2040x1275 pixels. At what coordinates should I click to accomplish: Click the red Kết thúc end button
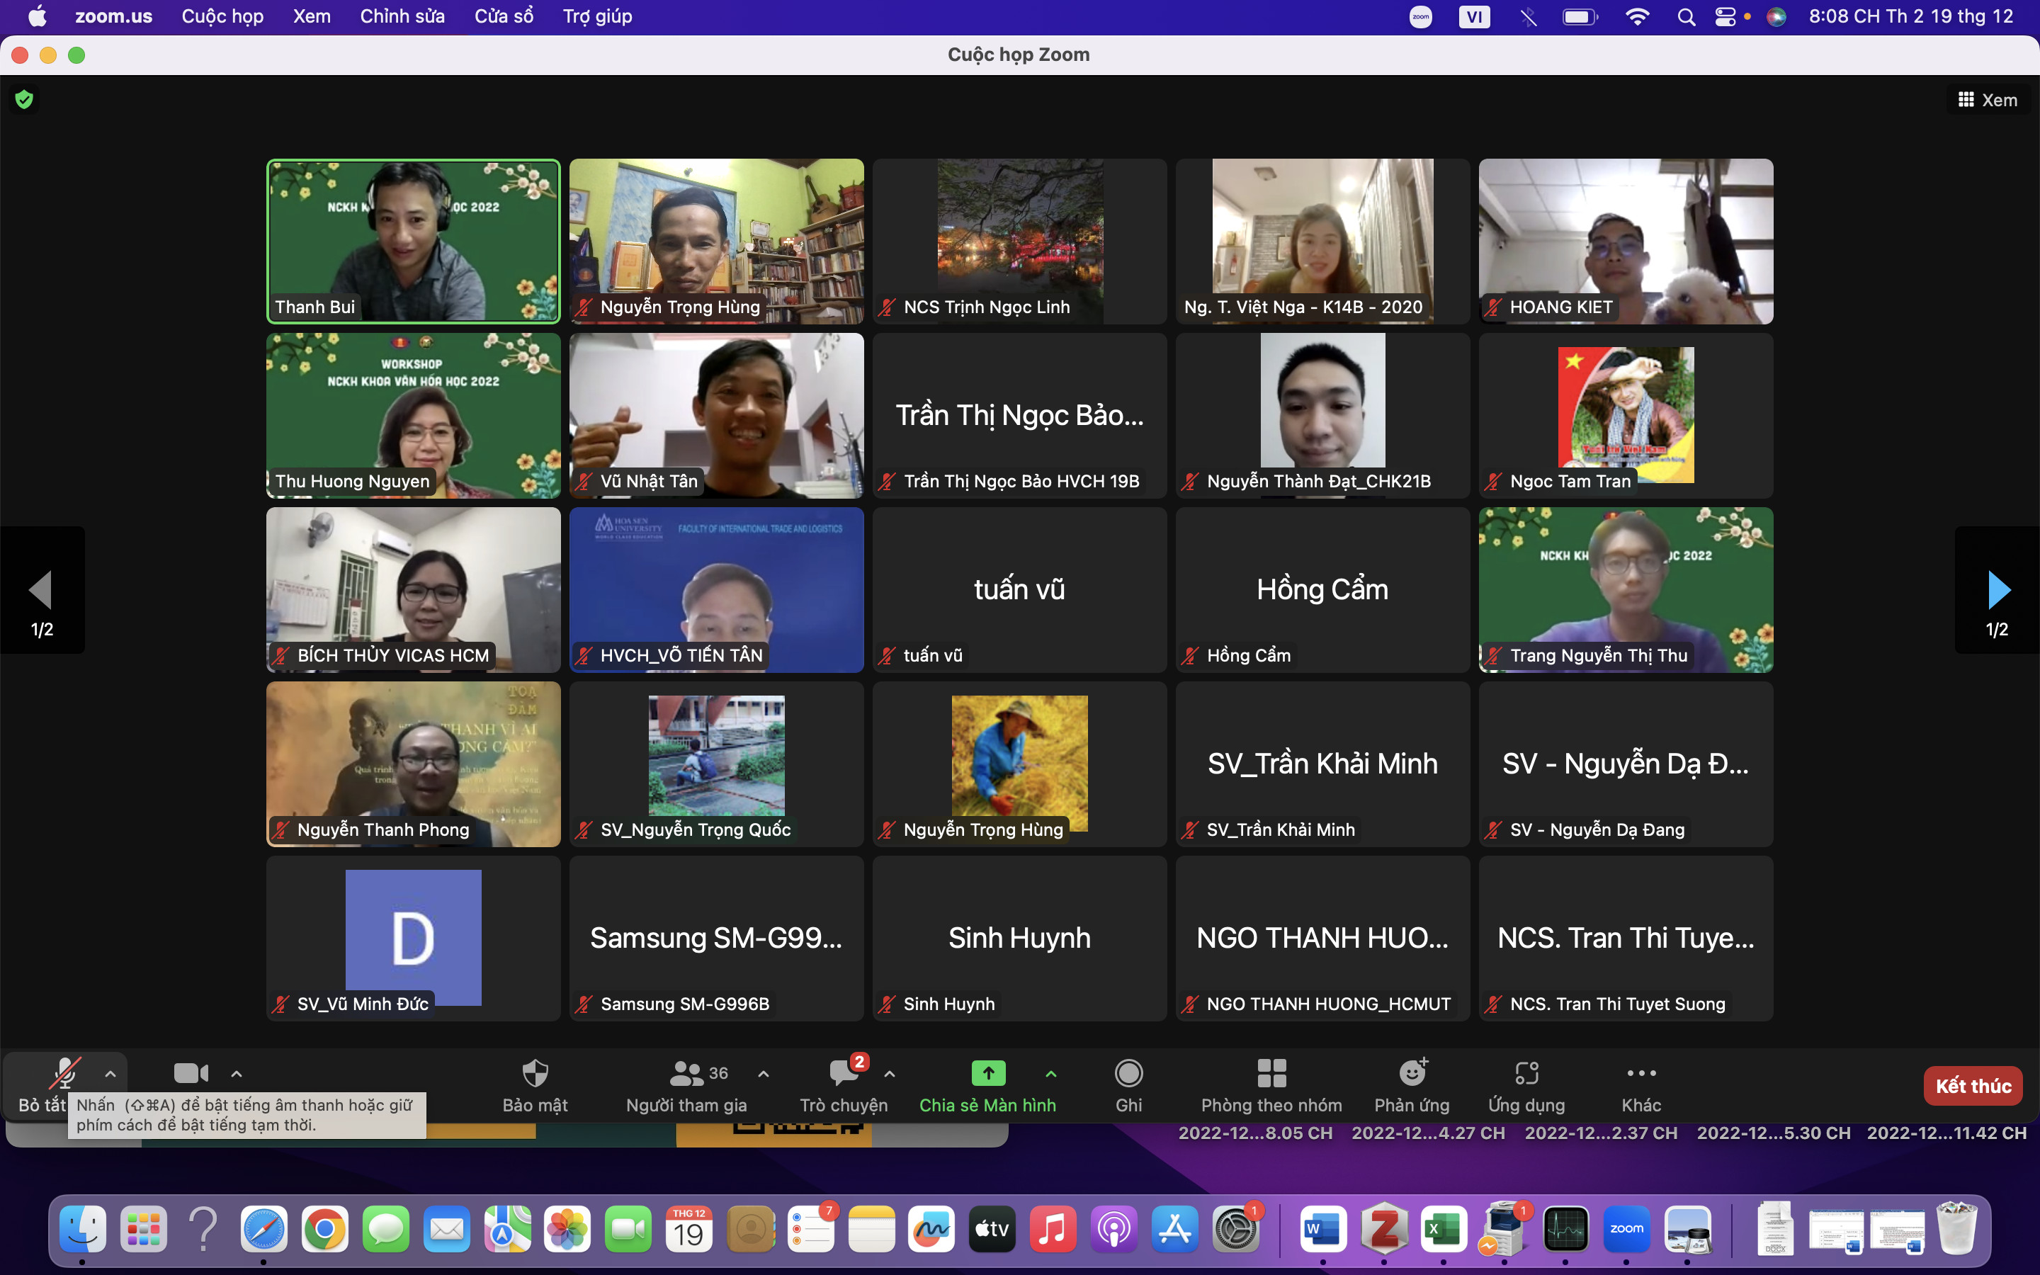click(x=1973, y=1086)
